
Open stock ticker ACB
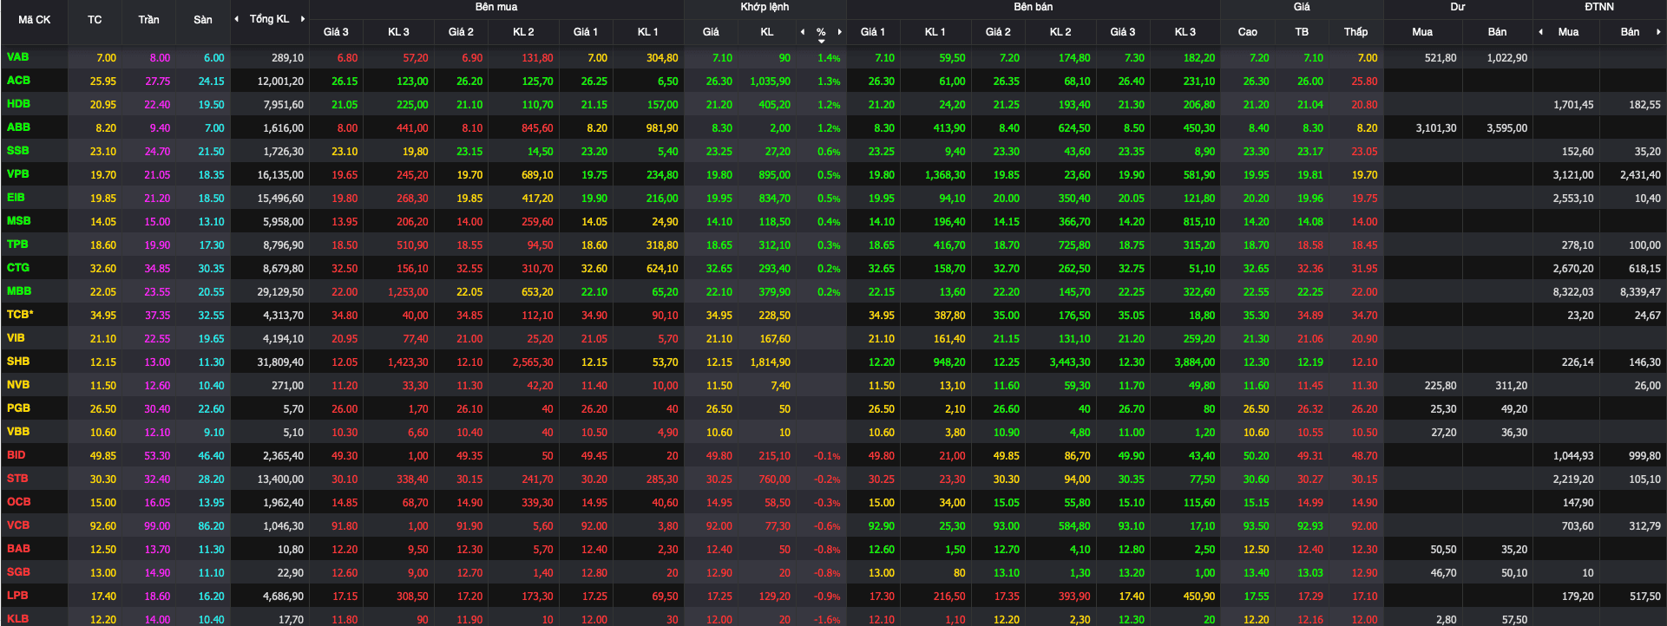18,81
